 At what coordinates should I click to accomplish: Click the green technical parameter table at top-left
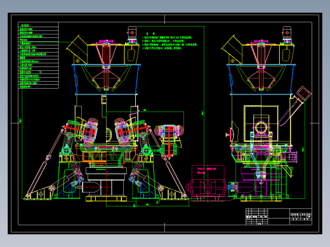(x=39, y=55)
